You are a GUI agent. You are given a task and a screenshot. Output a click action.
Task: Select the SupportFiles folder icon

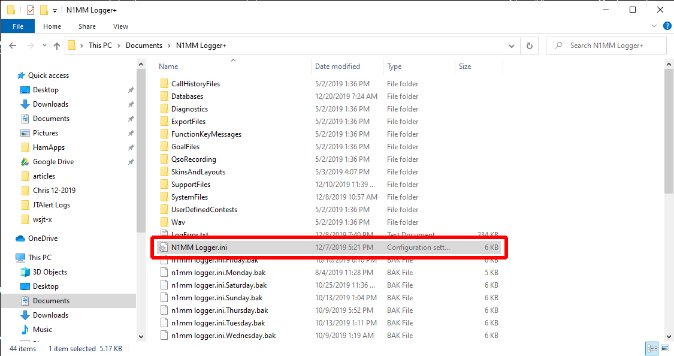click(x=164, y=185)
